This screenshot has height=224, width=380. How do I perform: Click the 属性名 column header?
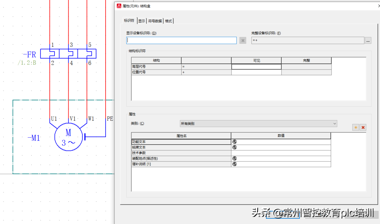coord(181,136)
